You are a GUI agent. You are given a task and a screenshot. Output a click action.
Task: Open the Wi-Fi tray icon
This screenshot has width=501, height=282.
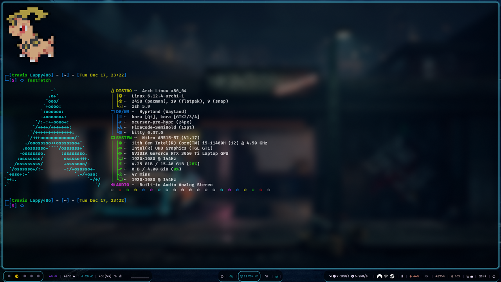(386, 276)
